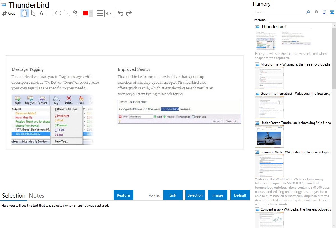
Task: Pick the text annotation tool
Action: (x=41, y=13)
